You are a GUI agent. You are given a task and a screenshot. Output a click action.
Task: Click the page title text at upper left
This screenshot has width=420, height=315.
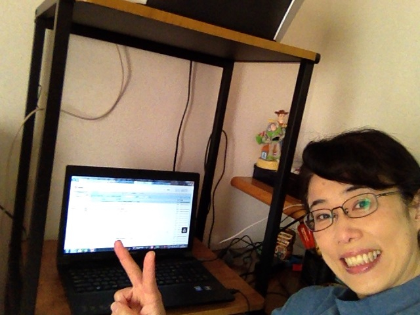(82, 187)
